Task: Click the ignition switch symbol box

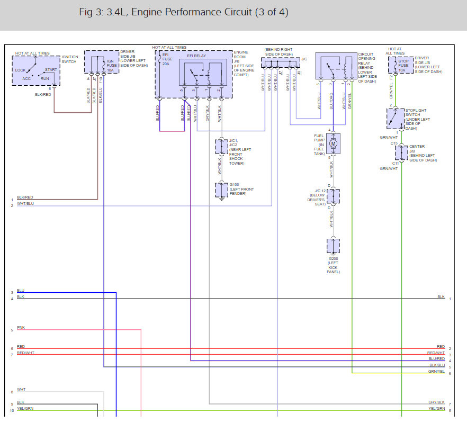Action: click(36, 70)
